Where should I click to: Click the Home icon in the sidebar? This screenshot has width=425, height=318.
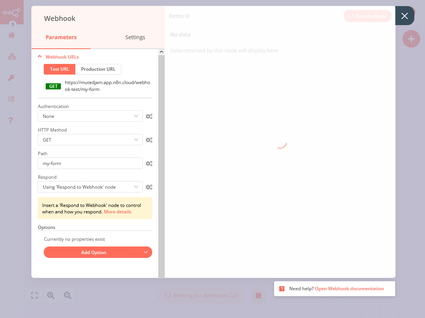click(x=11, y=35)
